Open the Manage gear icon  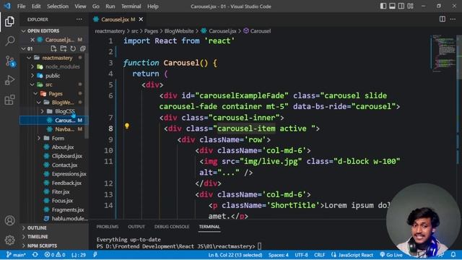point(9,240)
